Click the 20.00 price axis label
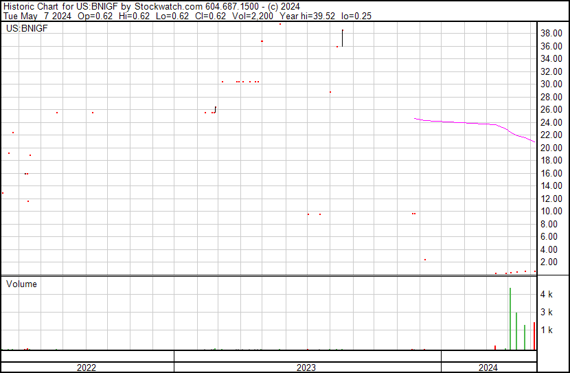Screen dimensions: 570x373 551,148
